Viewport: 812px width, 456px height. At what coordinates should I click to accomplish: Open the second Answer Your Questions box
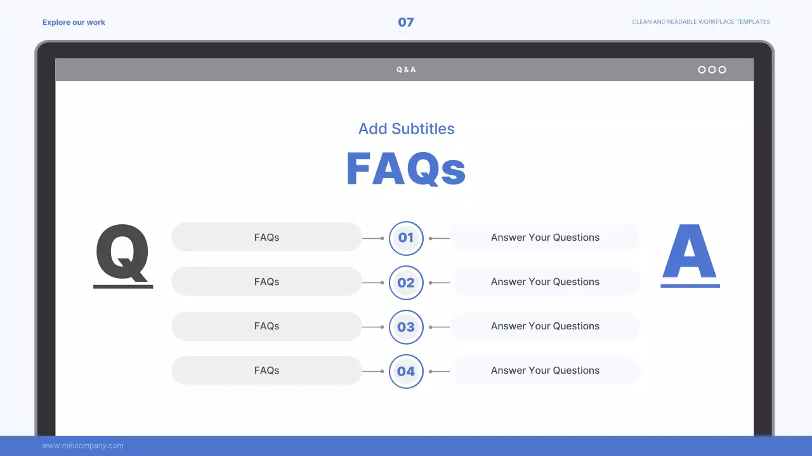tap(545, 282)
